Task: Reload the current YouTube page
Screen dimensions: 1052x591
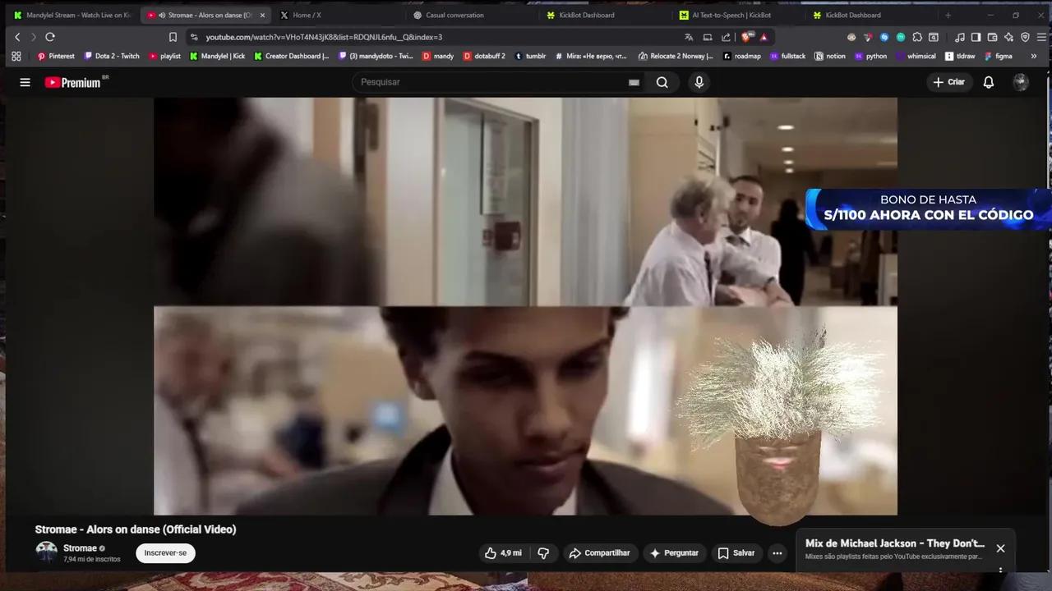Action: click(50, 37)
